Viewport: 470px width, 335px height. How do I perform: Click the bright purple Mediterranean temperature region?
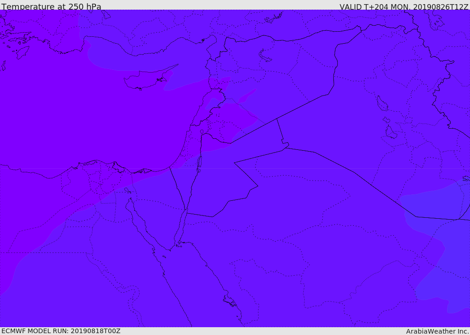[x=90, y=114]
